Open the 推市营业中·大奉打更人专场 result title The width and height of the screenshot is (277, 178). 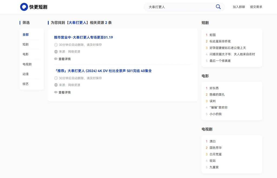coord(83,37)
